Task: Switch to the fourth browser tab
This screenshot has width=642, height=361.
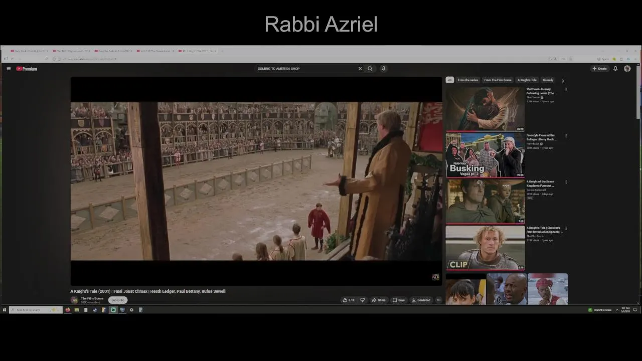Action: 155,51
